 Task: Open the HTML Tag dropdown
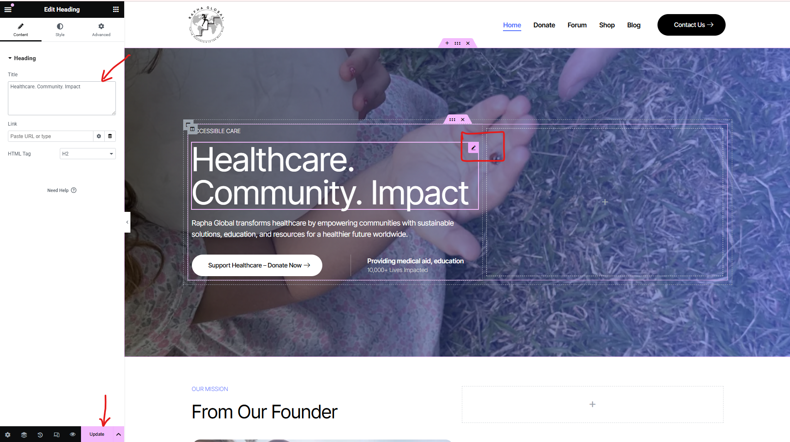coord(88,154)
